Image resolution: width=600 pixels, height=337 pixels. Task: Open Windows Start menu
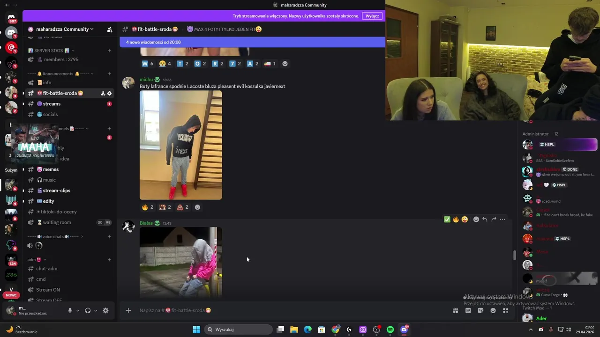click(196, 330)
